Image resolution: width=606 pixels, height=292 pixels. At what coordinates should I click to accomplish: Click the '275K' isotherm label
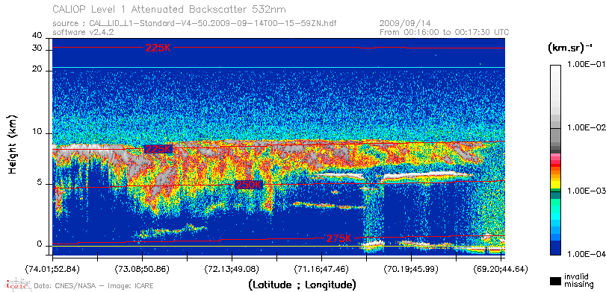339,238
